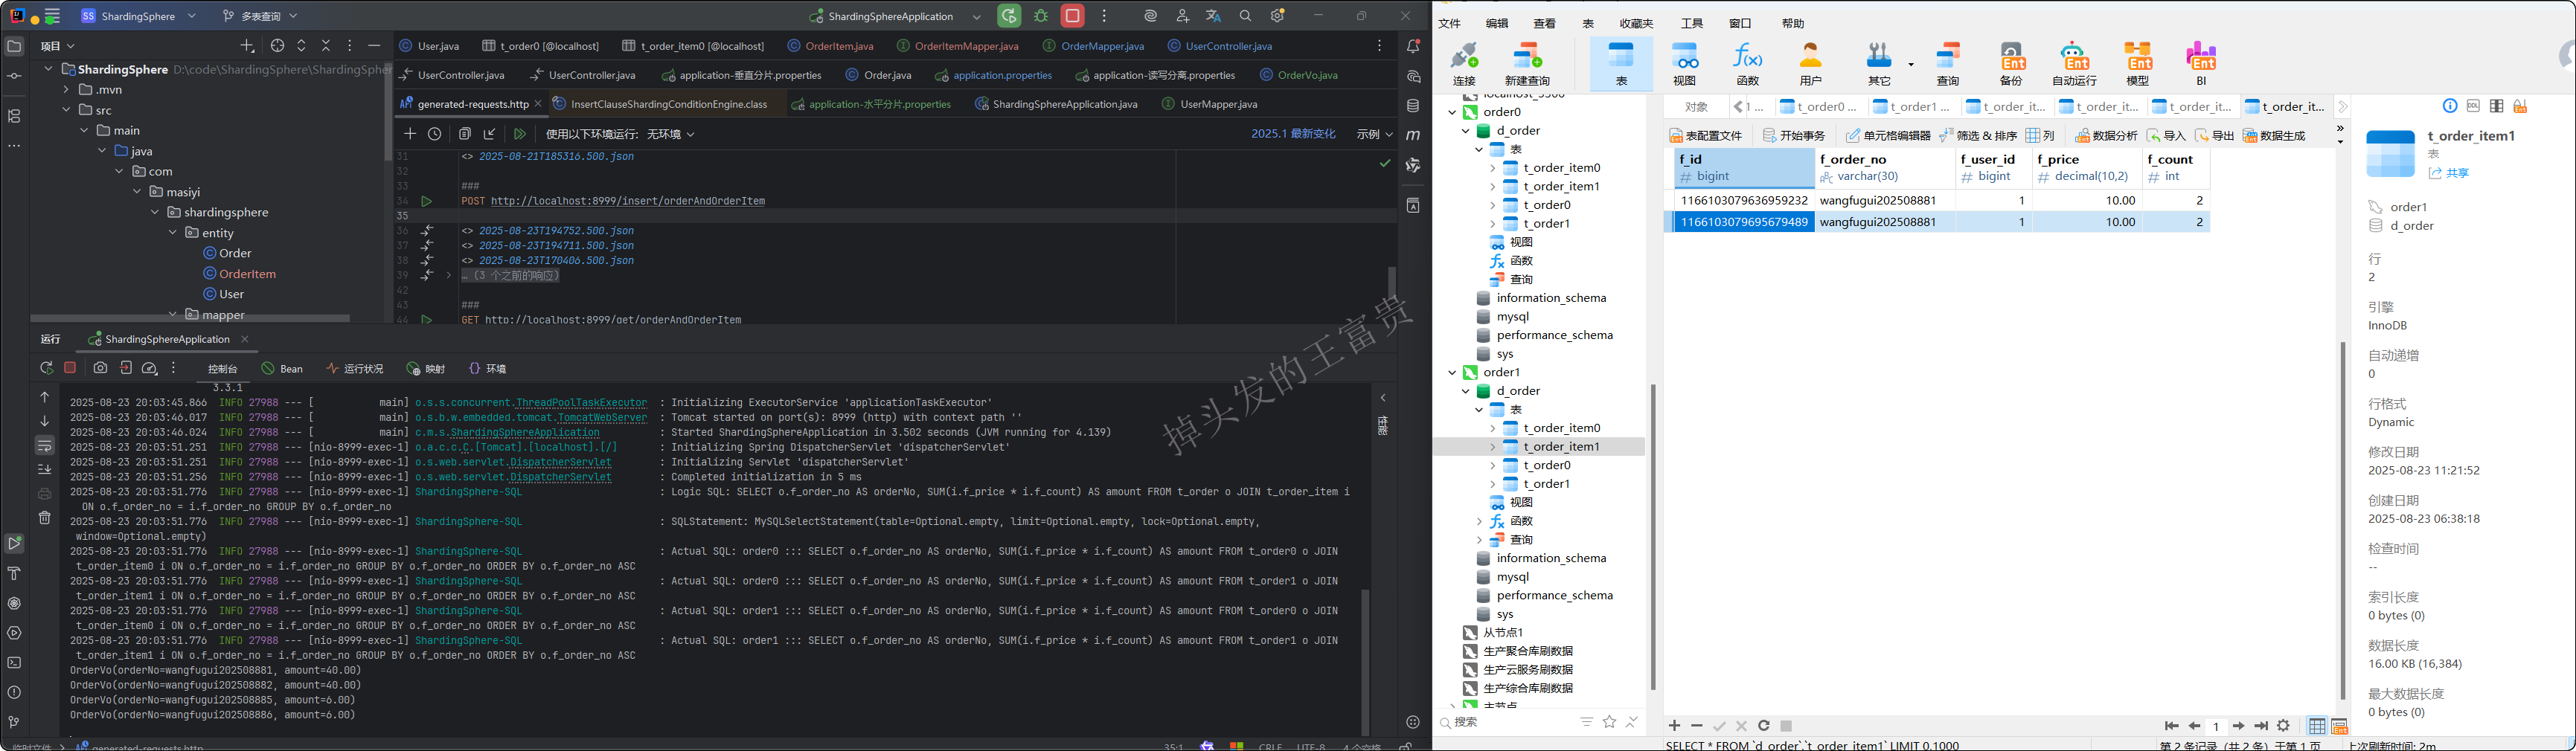Collapse order0 connection in Navicat tree
2576x751 pixels.
pyautogui.click(x=1452, y=112)
